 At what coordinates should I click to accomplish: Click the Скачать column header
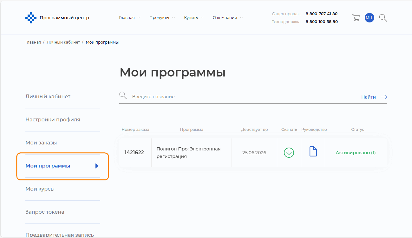pyautogui.click(x=289, y=130)
